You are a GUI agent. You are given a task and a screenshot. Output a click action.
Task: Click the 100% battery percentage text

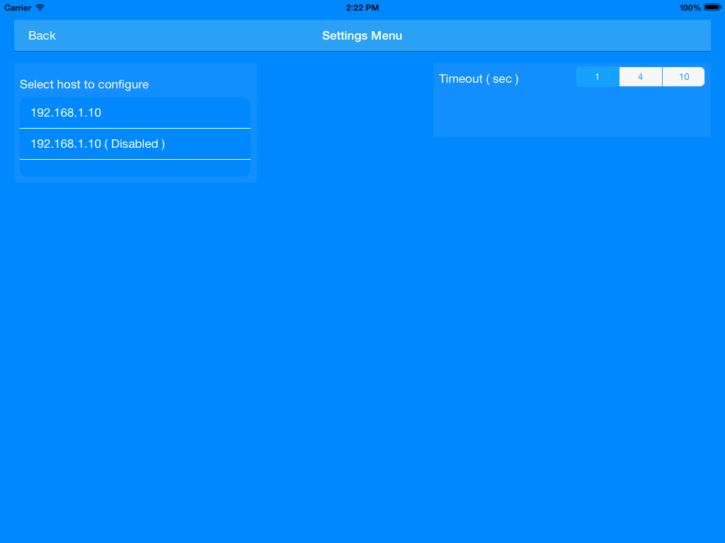690,8
